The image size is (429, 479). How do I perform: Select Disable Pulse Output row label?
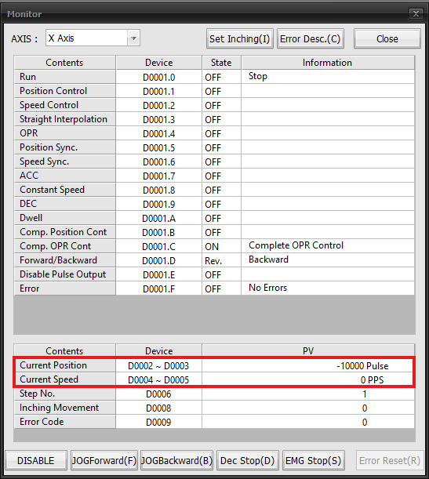[65, 274]
